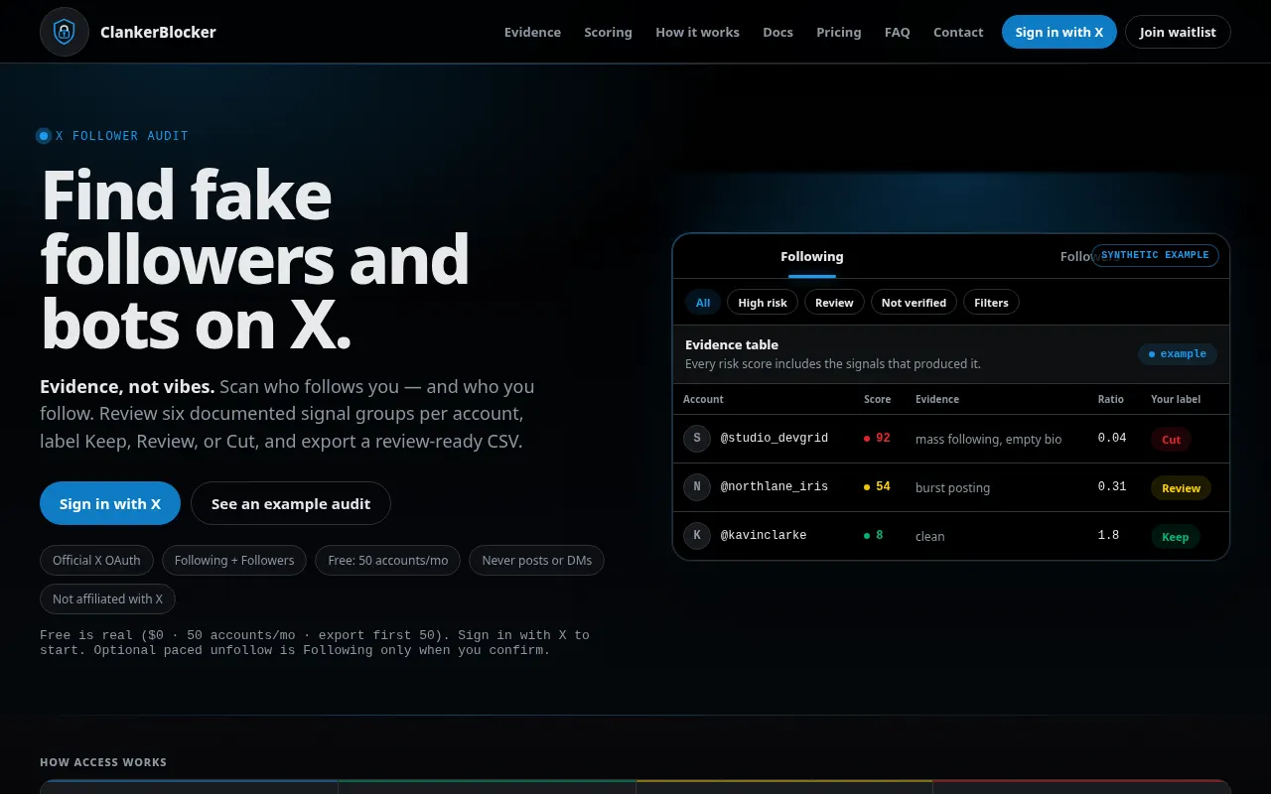Click the ClankerBlocker brand name

[x=158, y=32]
